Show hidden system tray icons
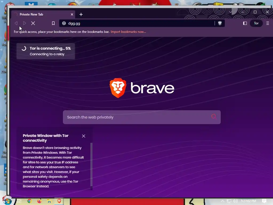Image resolution: width=273 pixels, height=205 pixels. click(223, 201)
